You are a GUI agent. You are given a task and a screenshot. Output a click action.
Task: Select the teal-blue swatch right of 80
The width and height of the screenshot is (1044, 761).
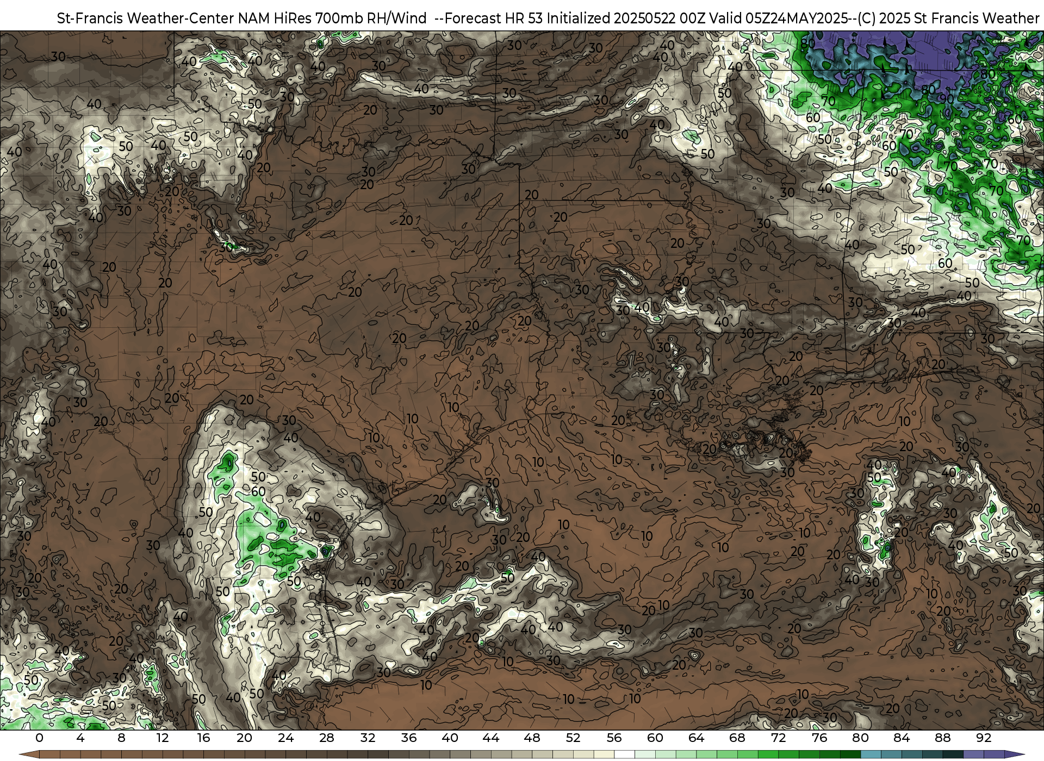(x=871, y=754)
